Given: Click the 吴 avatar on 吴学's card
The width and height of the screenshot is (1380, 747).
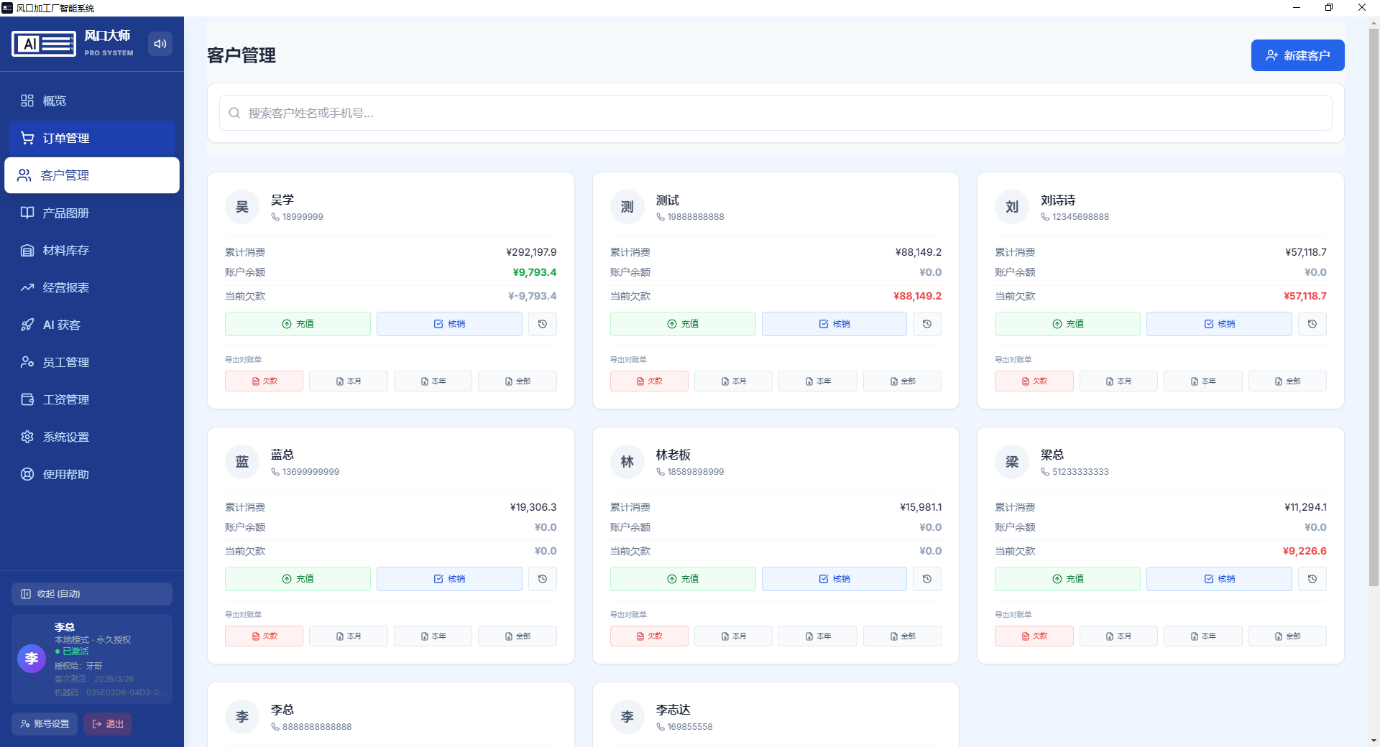Looking at the screenshot, I should pos(242,207).
